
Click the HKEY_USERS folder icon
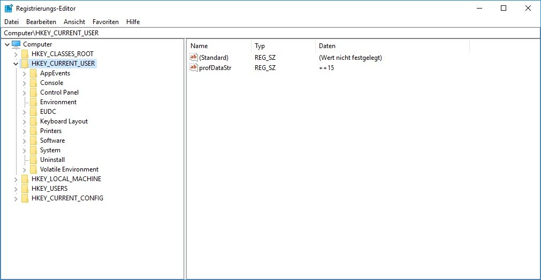pos(25,189)
